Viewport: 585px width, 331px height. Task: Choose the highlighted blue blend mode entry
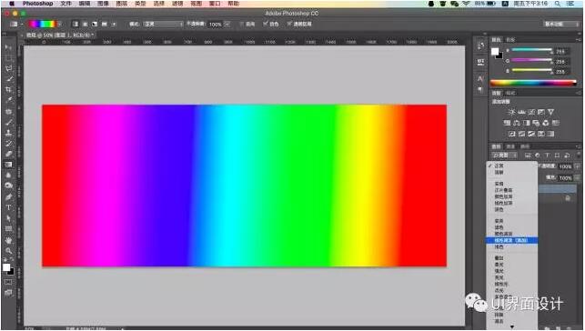coord(511,240)
